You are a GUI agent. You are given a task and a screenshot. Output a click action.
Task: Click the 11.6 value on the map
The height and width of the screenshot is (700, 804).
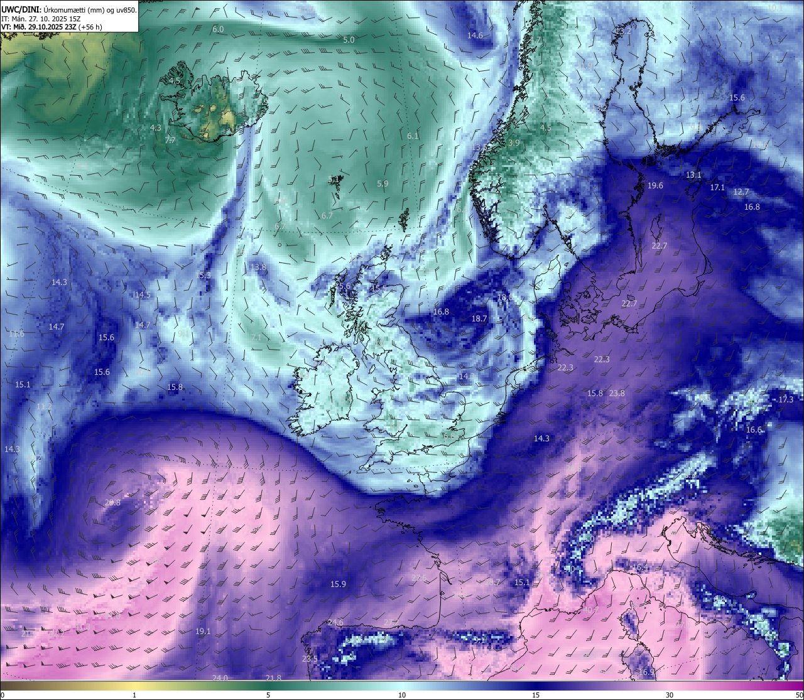pyautogui.click(x=16, y=333)
